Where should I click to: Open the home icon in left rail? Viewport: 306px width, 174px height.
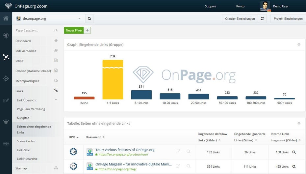click(x=6, y=18)
